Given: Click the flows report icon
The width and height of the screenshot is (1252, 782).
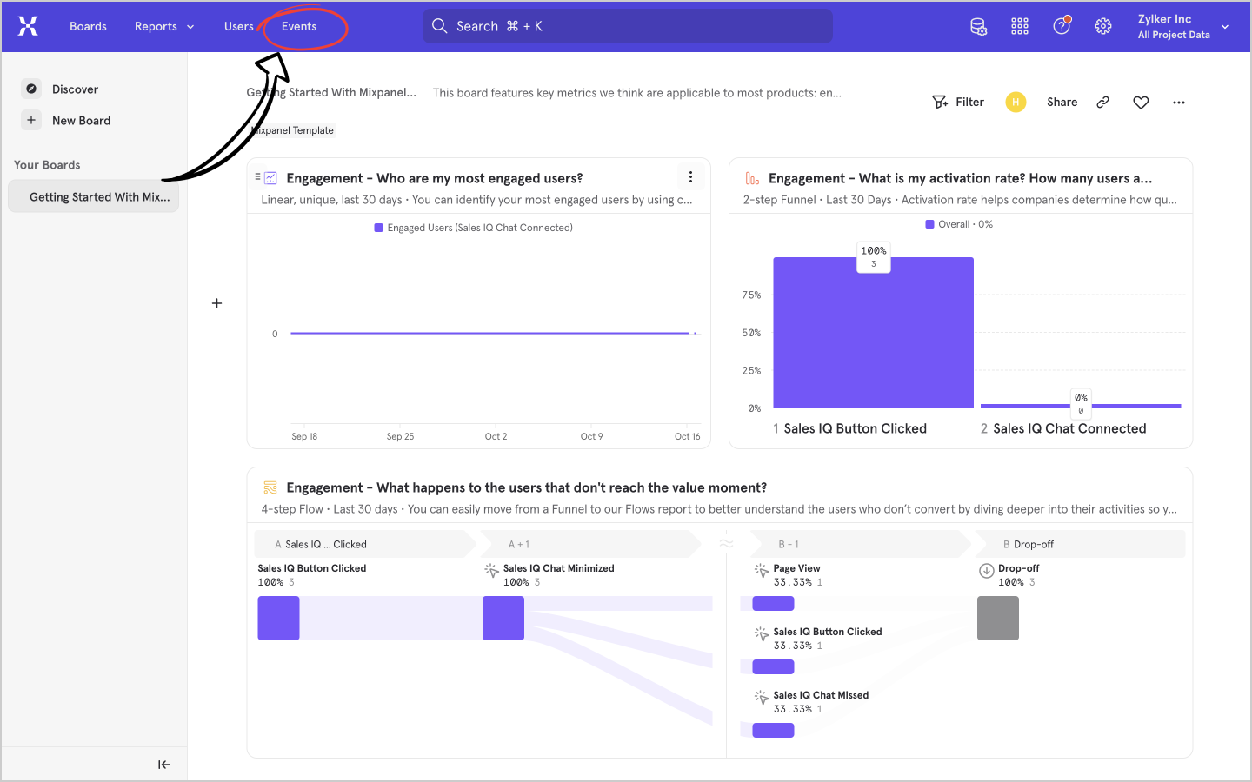Looking at the screenshot, I should pos(270,487).
